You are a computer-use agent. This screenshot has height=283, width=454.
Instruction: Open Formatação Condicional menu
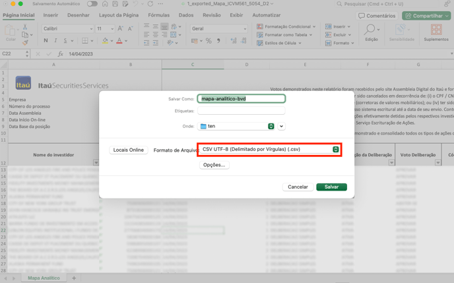pyautogui.click(x=286, y=26)
